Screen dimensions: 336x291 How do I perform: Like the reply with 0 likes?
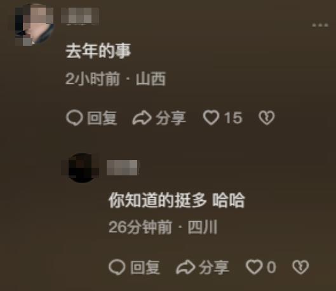254,267
